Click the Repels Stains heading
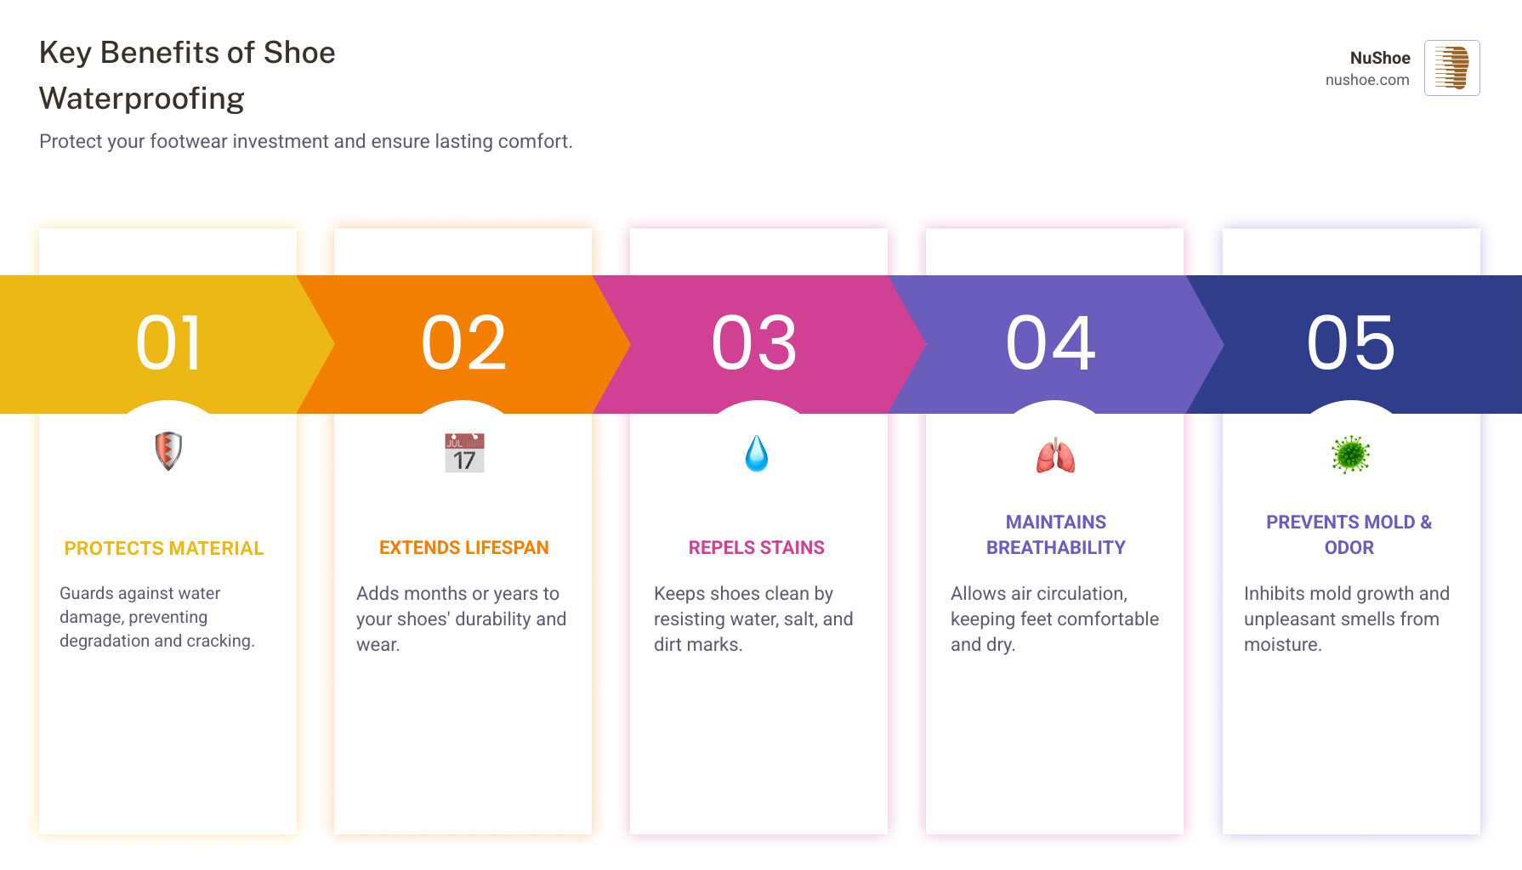 (x=756, y=548)
